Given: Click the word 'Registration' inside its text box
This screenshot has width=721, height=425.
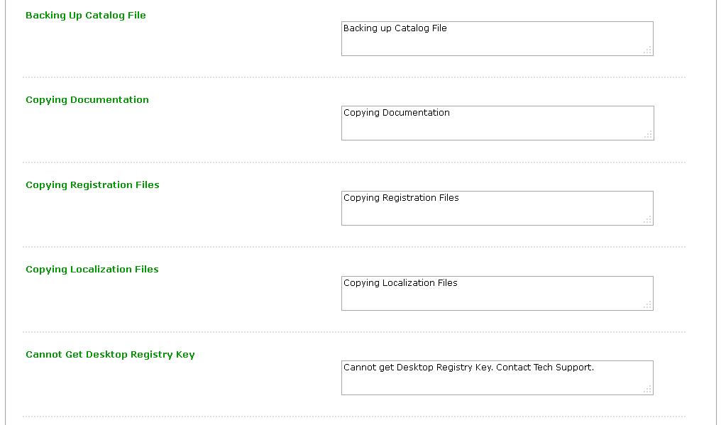Looking at the screenshot, I should click(409, 198).
